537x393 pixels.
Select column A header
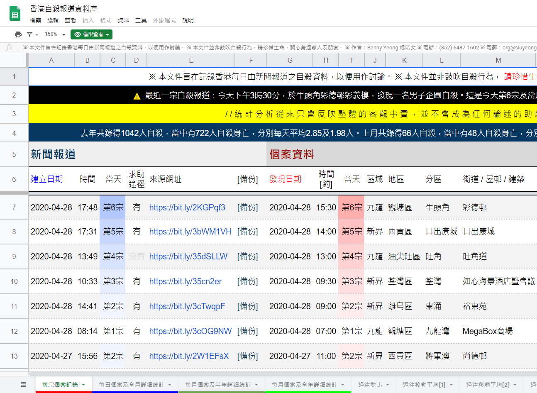[51, 60]
